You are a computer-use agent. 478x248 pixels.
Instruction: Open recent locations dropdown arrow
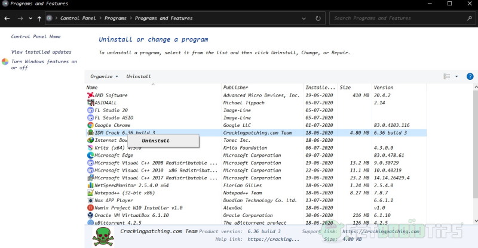(30, 18)
